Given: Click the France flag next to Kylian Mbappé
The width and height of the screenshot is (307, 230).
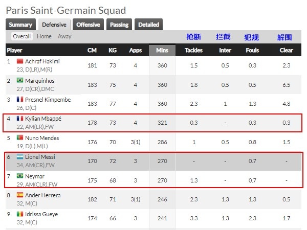Looking at the screenshot, I should click(x=20, y=119).
